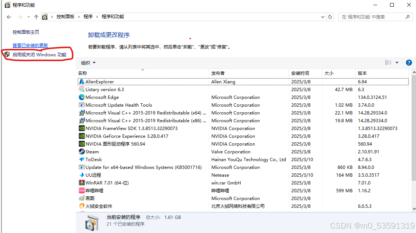Viewport: 416px width, 233px height.
Task: Sort by 发布者 column header
Action: (249, 73)
